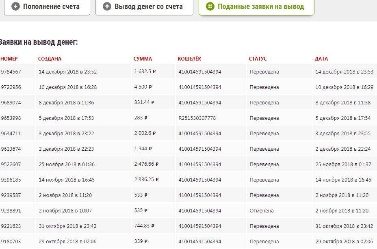The image size is (377, 249).
Task: Click the СТАТУС column header
Action: coord(258,59)
